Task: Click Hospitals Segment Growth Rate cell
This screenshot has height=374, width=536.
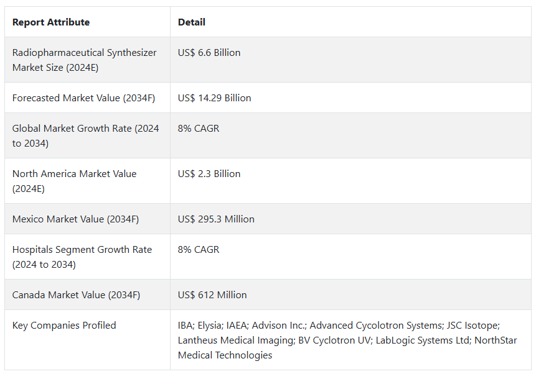Action: [82, 257]
